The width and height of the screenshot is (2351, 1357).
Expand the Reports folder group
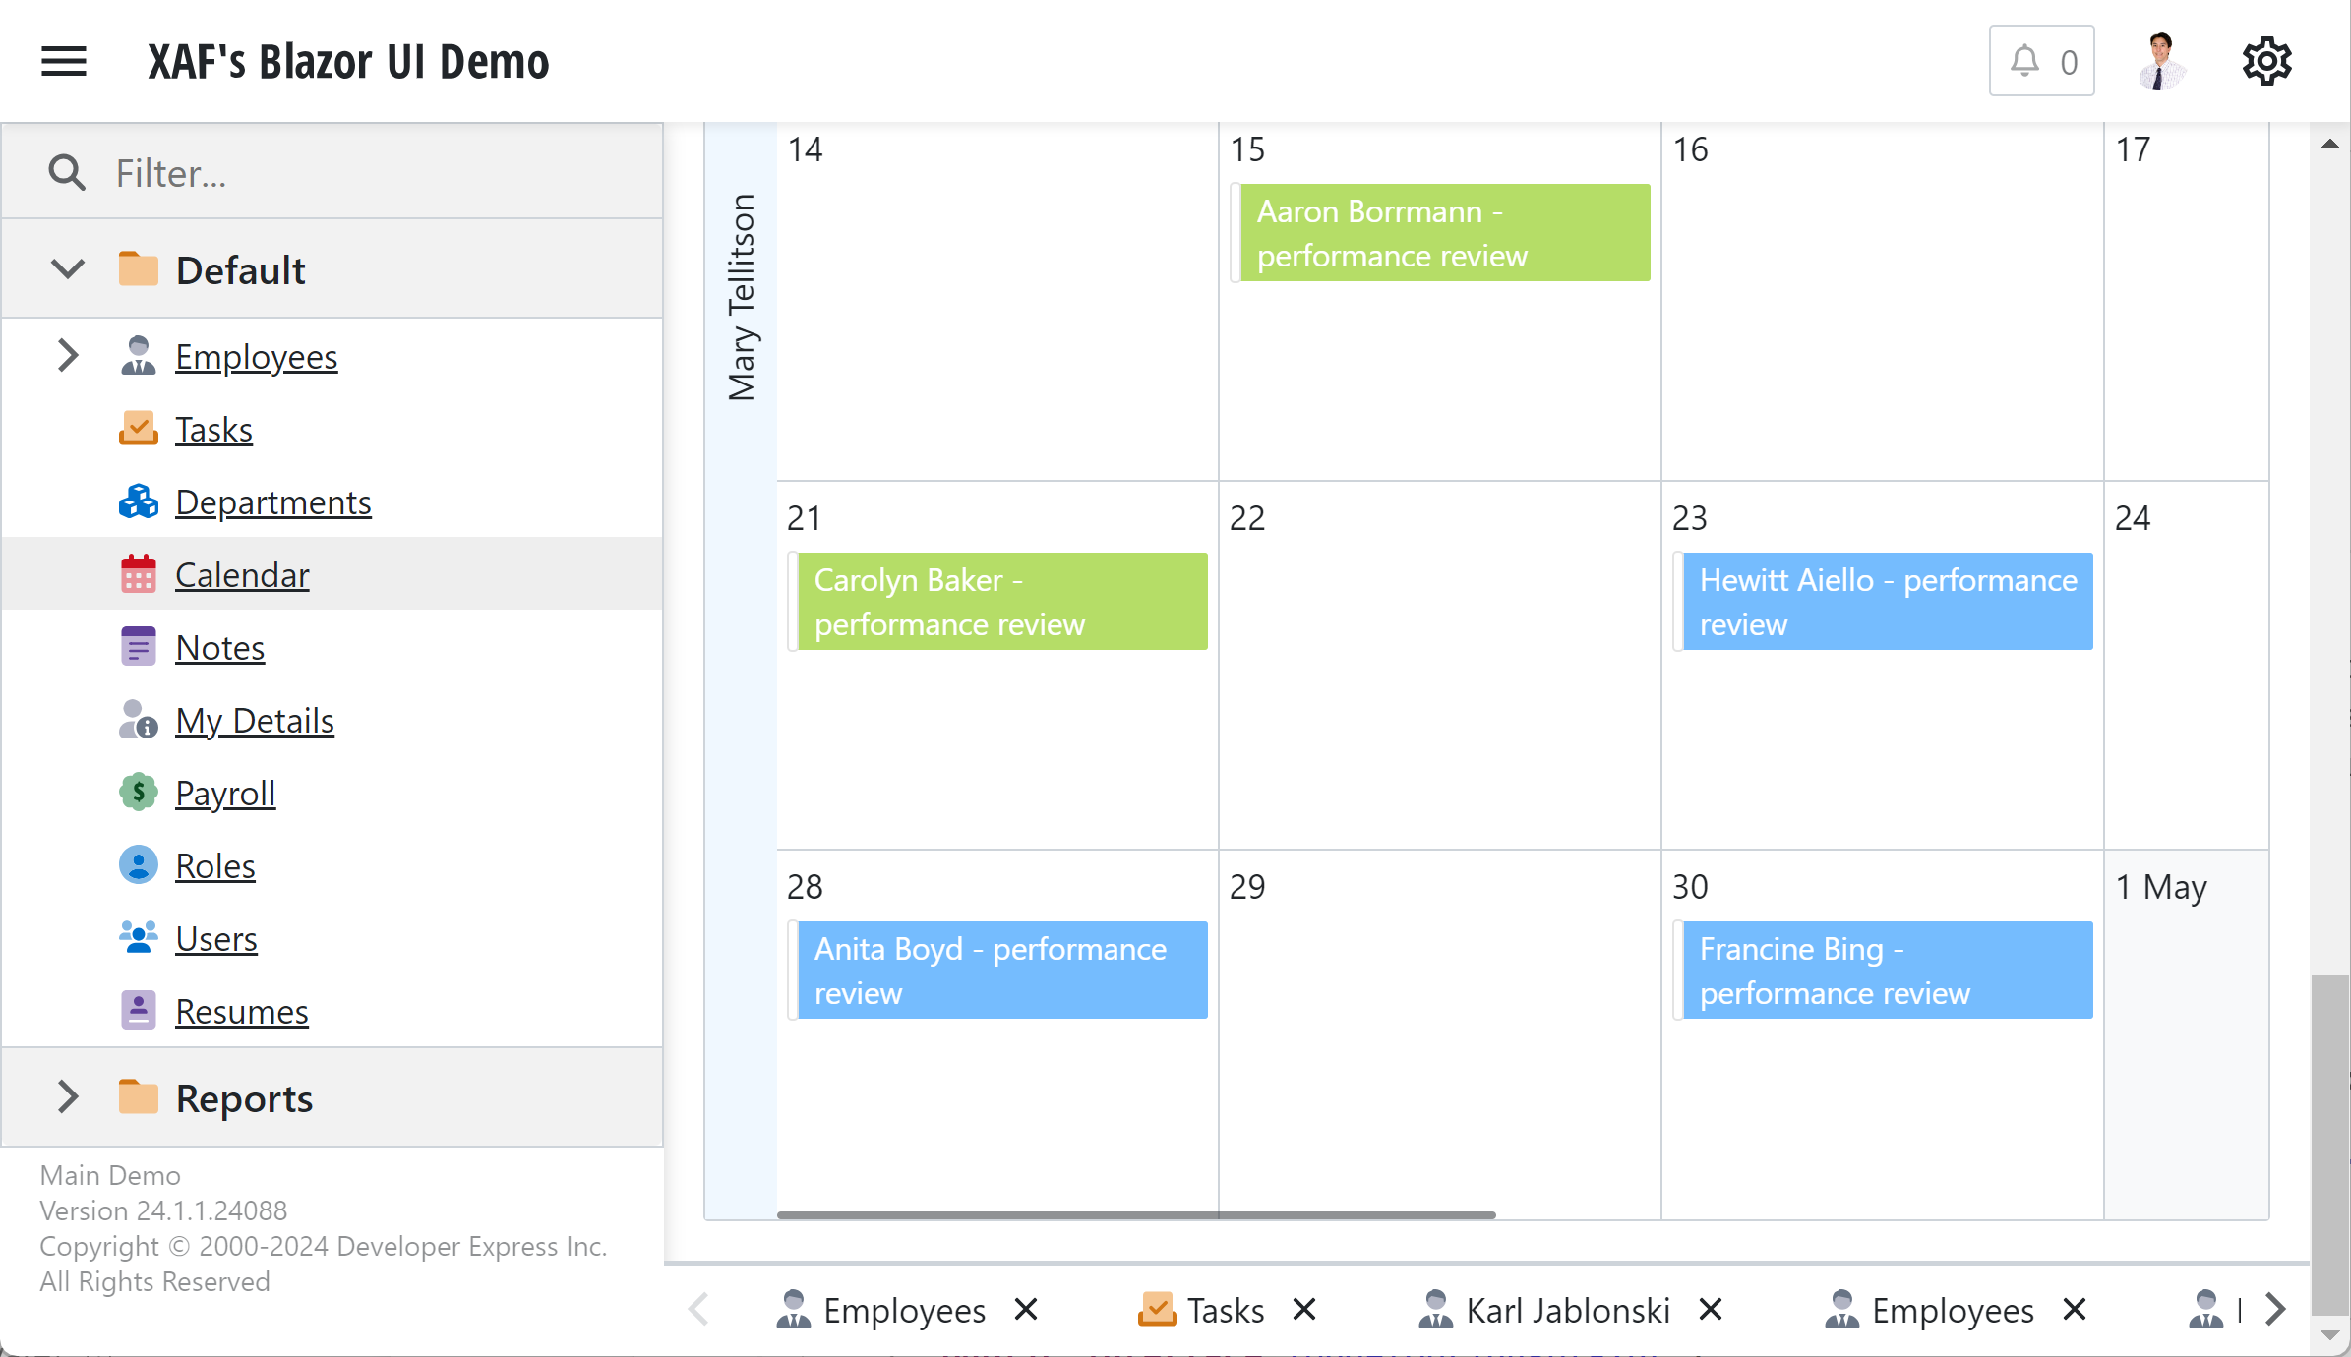pos(68,1097)
